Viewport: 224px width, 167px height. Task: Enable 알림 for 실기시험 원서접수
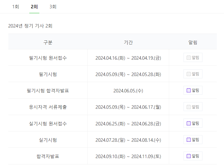tap(193, 123)
